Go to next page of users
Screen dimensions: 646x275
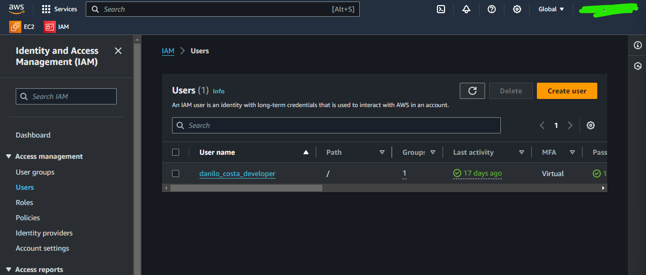click(x=570, y=125)
